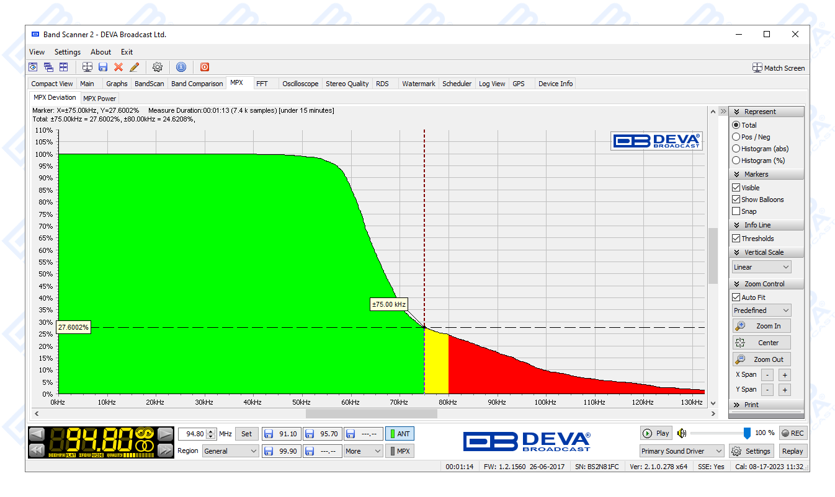The width and height of the screenshot is (835, 497).
Task: Switch to the FFT tab
Action: pos(262,84)
